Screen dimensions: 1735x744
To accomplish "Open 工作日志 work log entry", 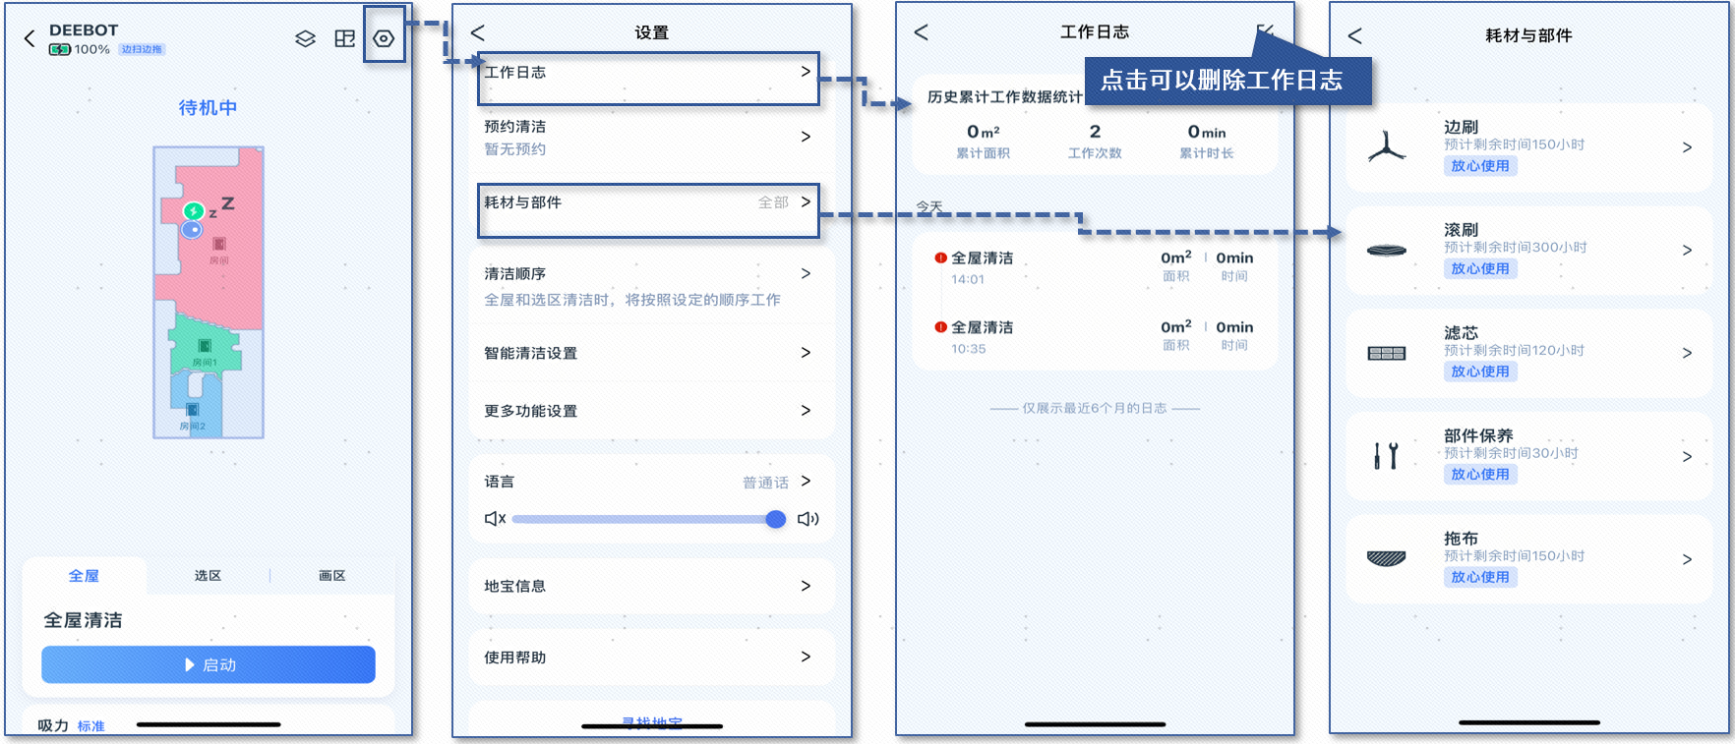I will pyautogui.click(x=647, y=74).
